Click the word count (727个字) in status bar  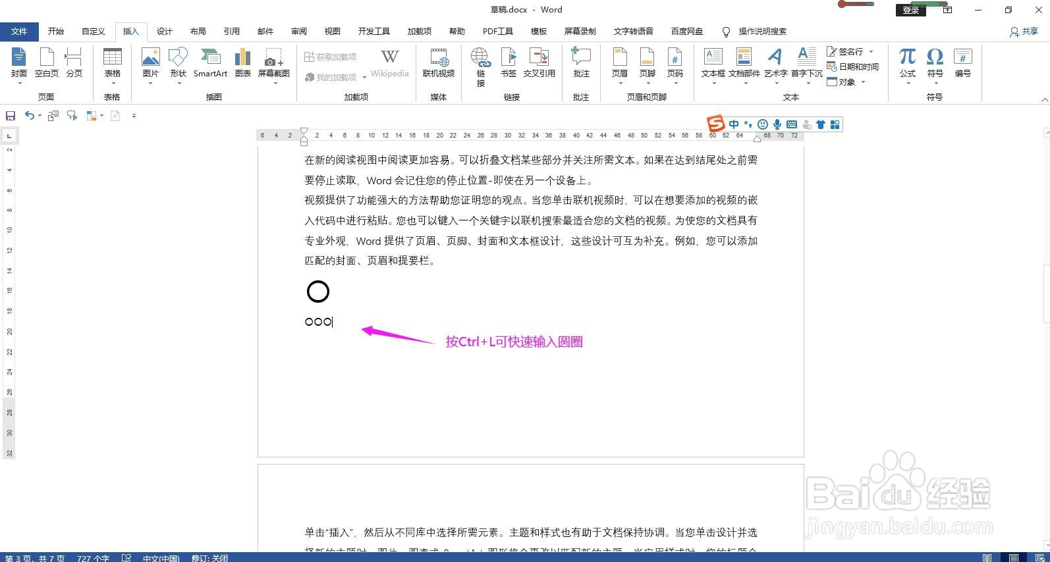pyautogui.click(x=93, y=558)
